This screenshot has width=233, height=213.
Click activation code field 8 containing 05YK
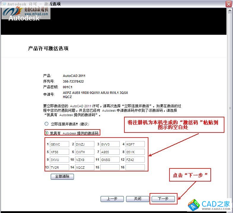pos(135,152)
